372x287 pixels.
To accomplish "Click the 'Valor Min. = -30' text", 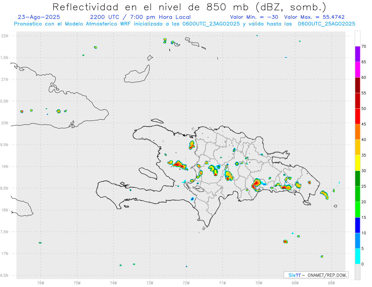I will (254, 17).
